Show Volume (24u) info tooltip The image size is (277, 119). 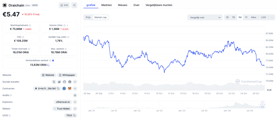(64, 25)
